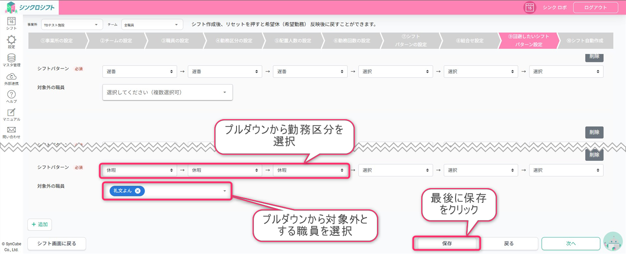Open the fifth dropdown (選択) in the 休暇 row
Screen dimensions: 626x254
click(481, 170)
